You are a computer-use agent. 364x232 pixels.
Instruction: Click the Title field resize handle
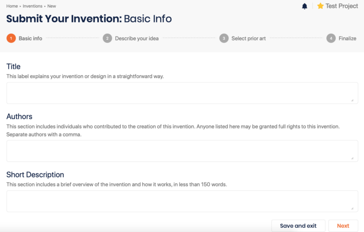[353, 100]
